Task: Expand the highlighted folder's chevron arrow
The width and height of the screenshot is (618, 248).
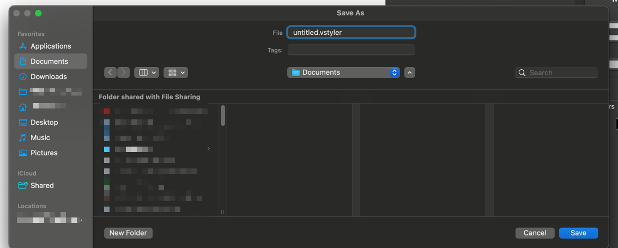Action: click(208, 149)
